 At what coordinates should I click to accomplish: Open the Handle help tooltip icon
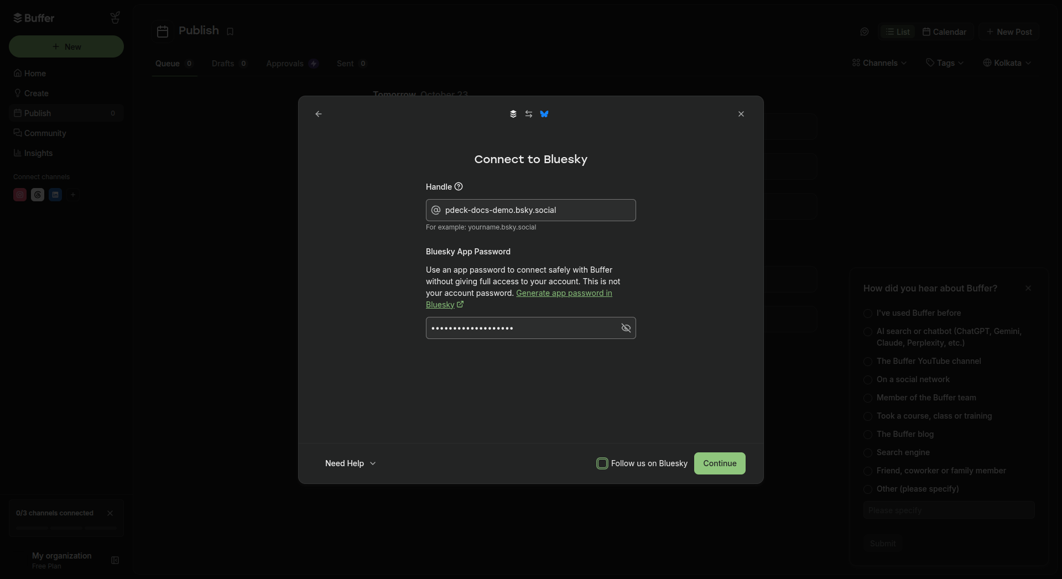tap(459, 187)
